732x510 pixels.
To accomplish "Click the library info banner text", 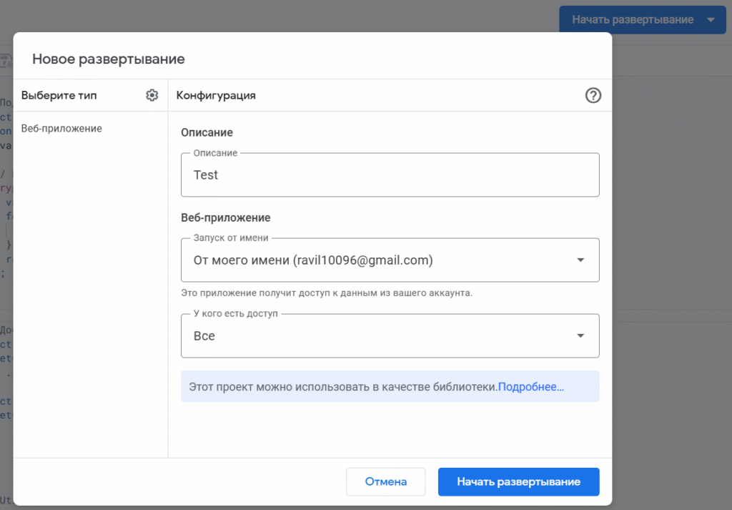I will 342,387.
